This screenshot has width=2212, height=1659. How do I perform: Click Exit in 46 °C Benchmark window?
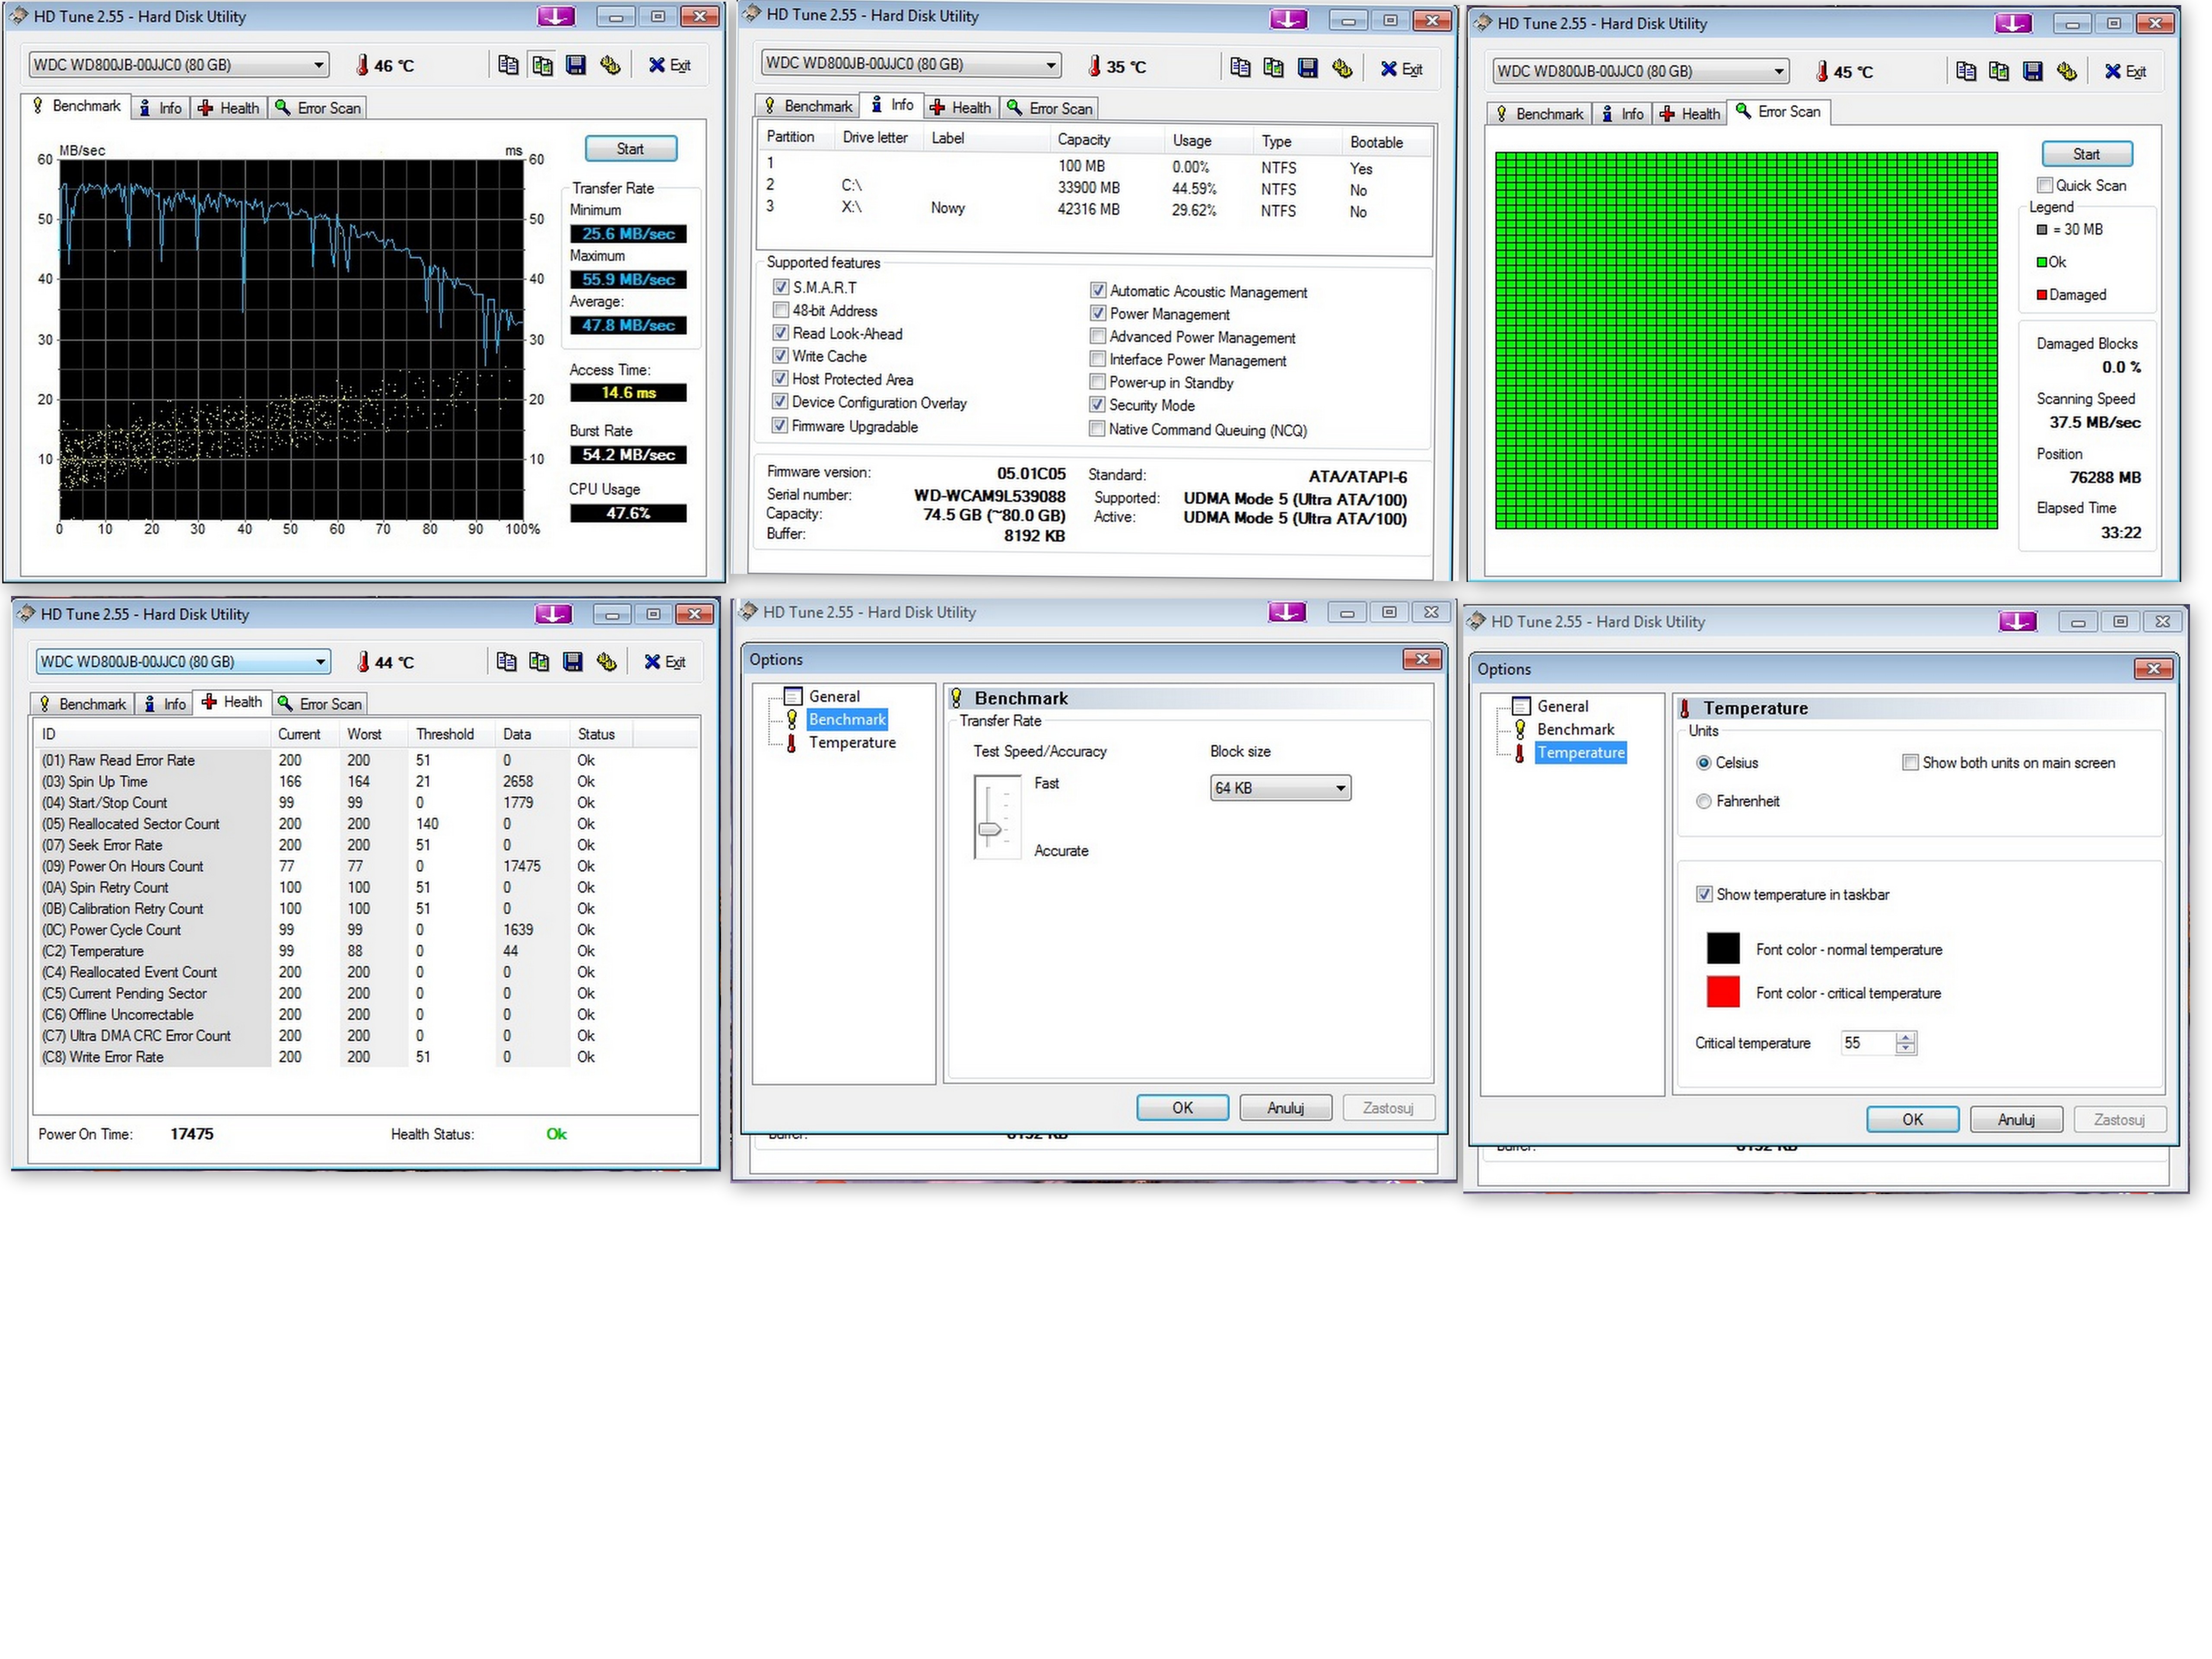pos(670,65)
